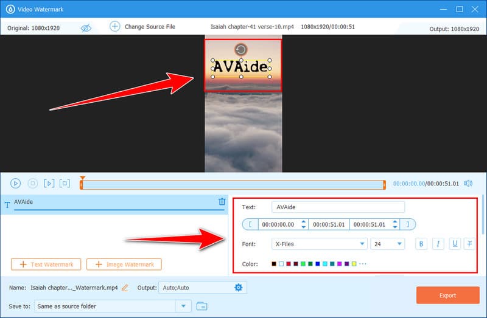Toggle italic formatting
The height and width of the screenshot is (318, 487).
coord(438,244)
